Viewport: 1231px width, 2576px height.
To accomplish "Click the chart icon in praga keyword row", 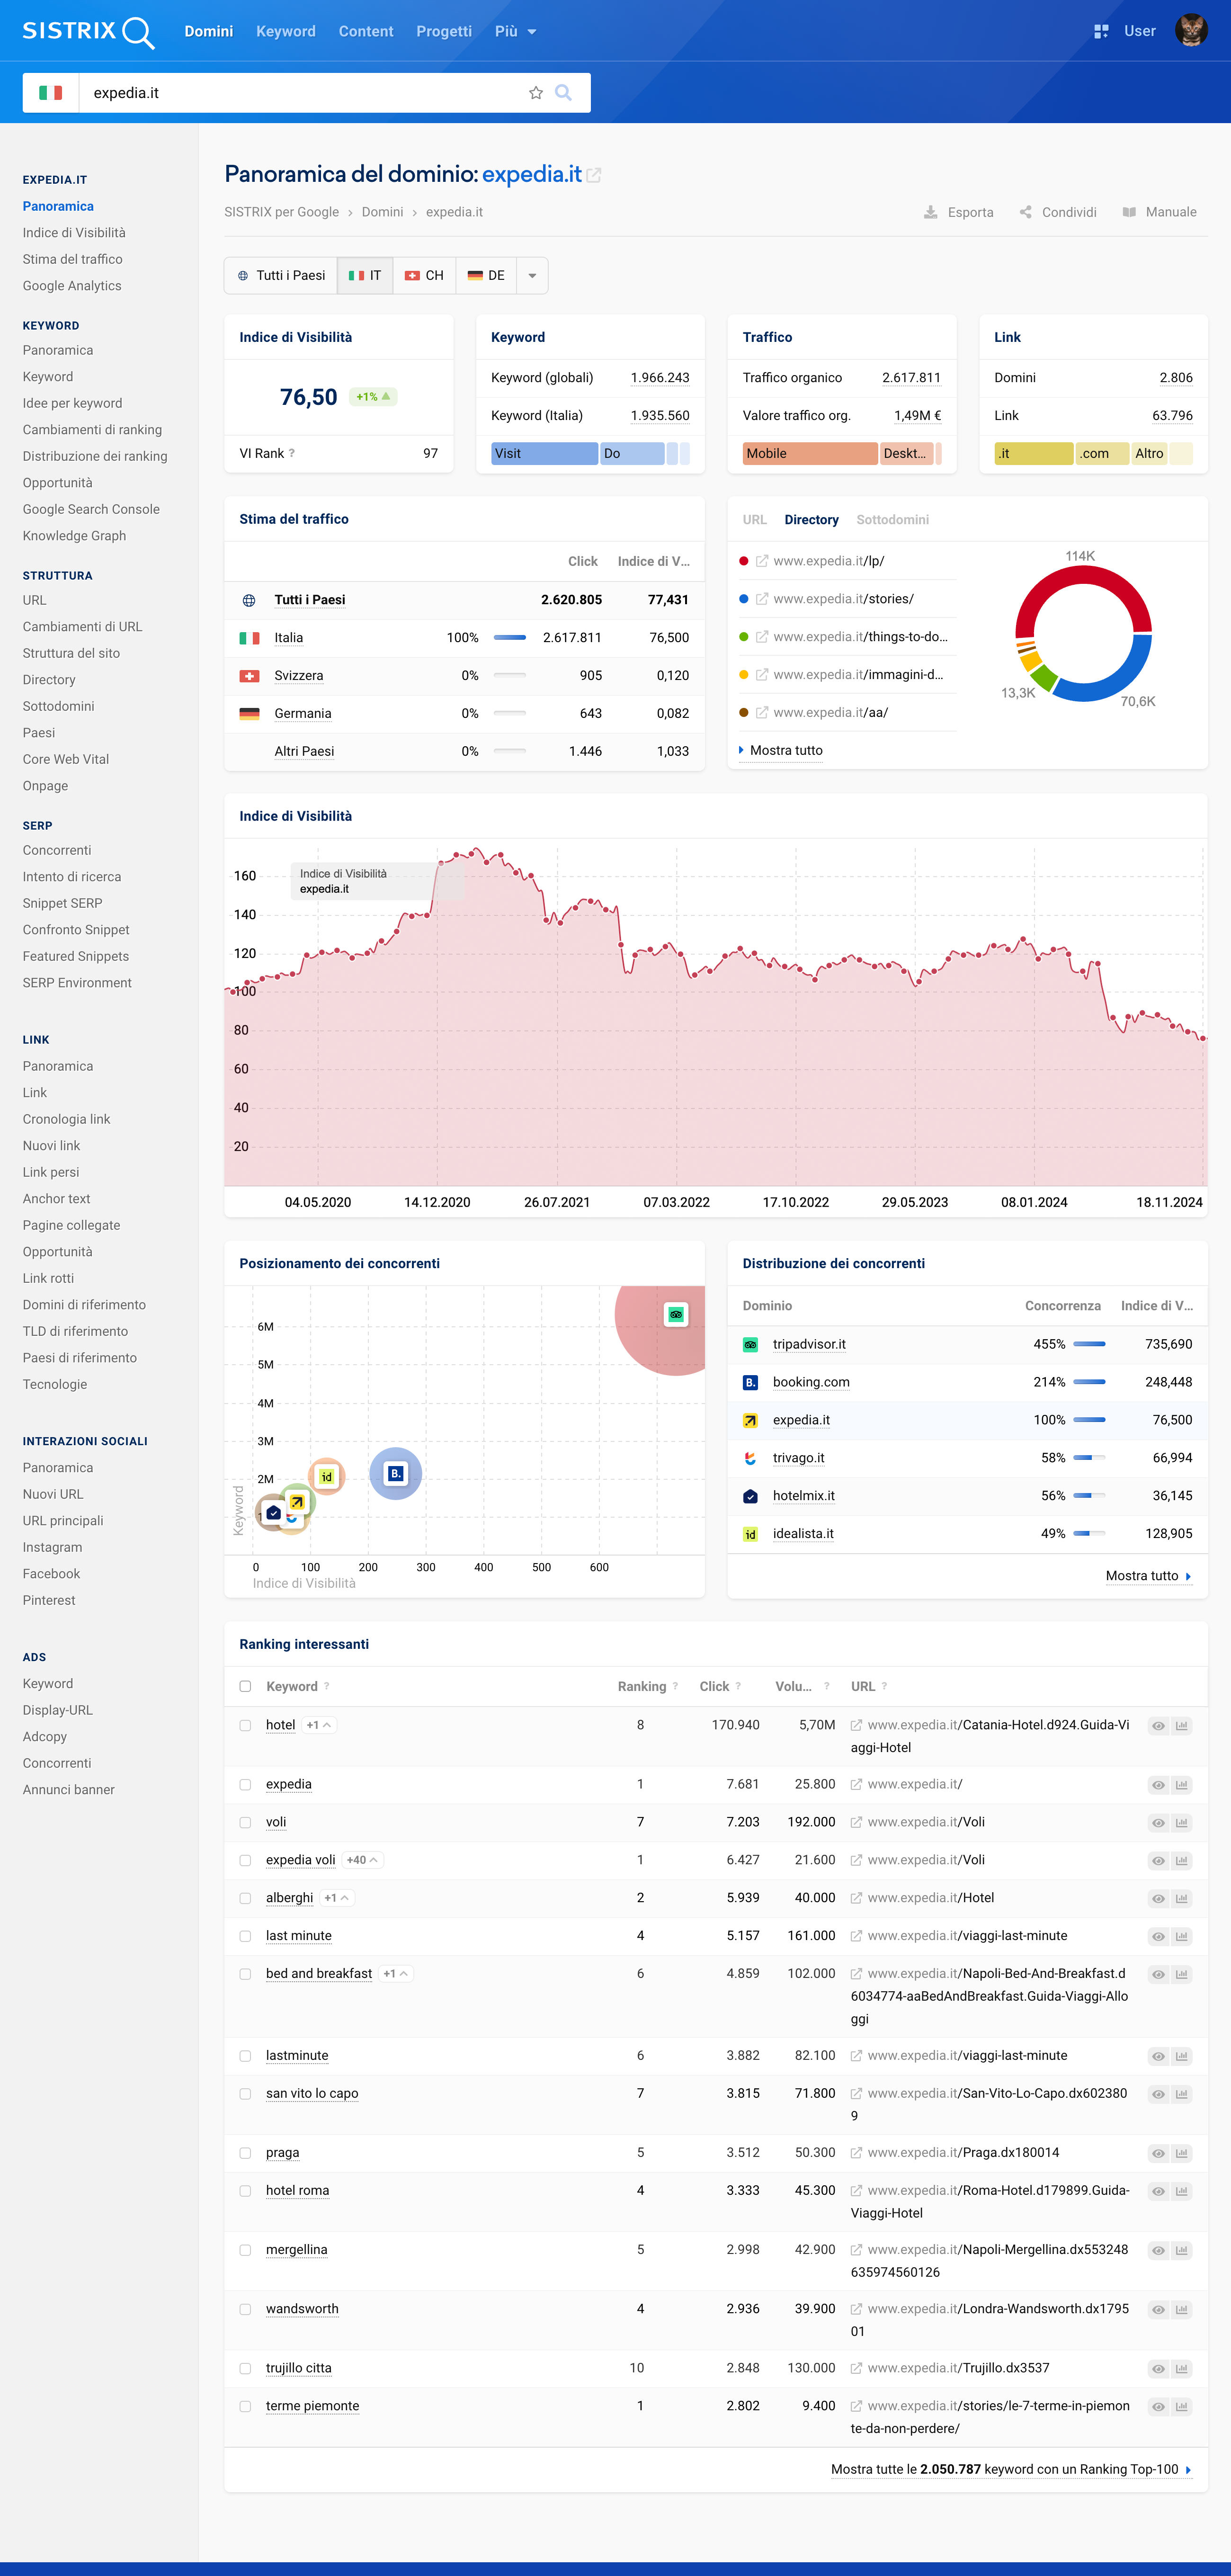I will click(x=1182, y=2153).
